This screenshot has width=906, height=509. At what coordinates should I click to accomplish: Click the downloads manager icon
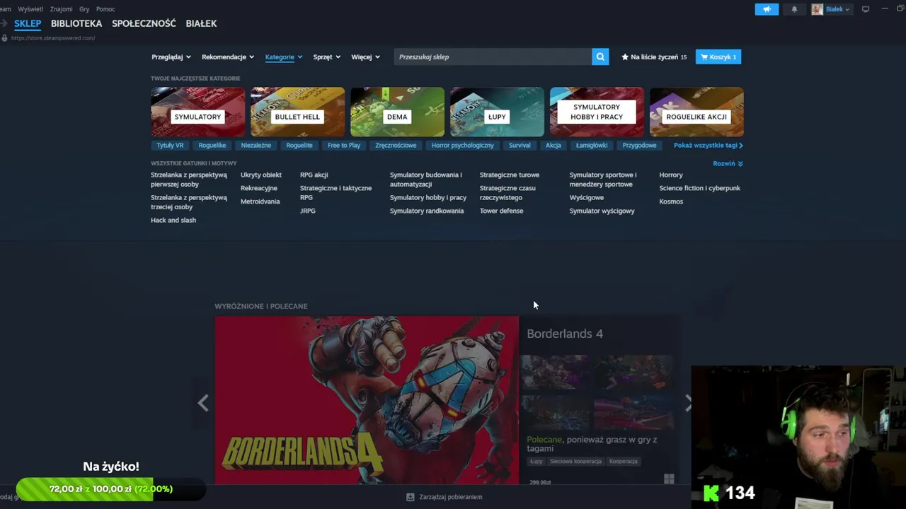click(410, 497)
